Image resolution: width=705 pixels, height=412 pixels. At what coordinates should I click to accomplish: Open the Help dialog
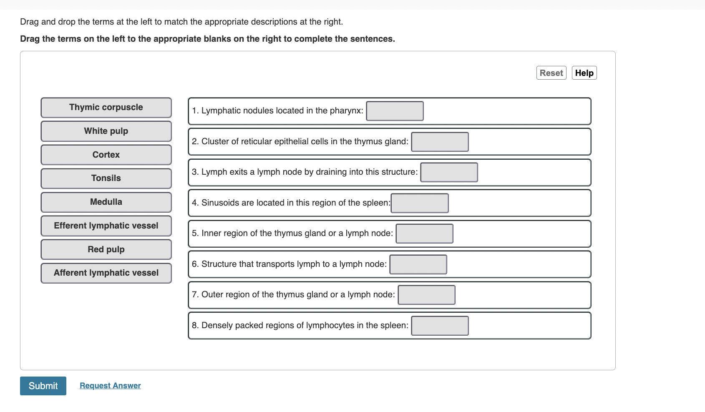[584, 73]
